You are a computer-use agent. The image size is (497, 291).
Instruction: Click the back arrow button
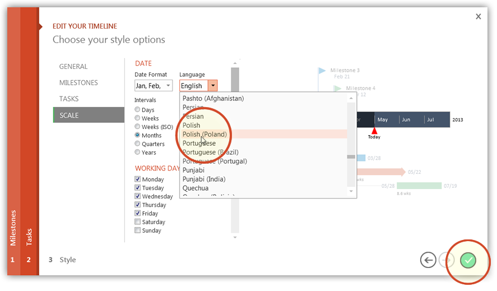pyautogui.click(x=428, y=260)
